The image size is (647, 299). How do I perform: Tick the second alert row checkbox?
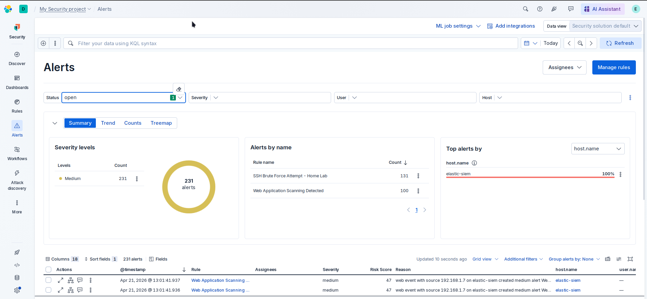(49, 290)
